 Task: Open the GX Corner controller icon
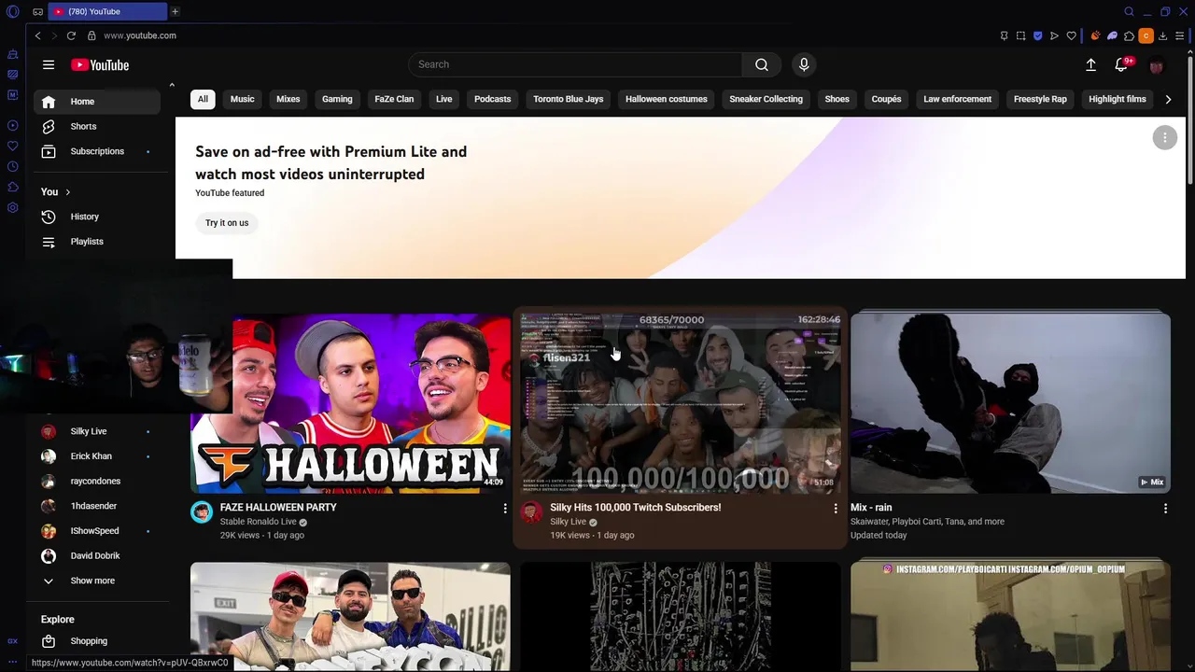click(37, 11)
